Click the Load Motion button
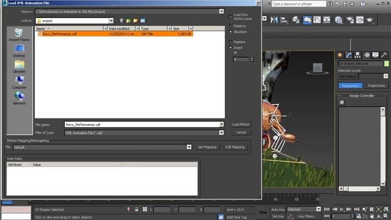391x220 pixels. coord(241,124)
